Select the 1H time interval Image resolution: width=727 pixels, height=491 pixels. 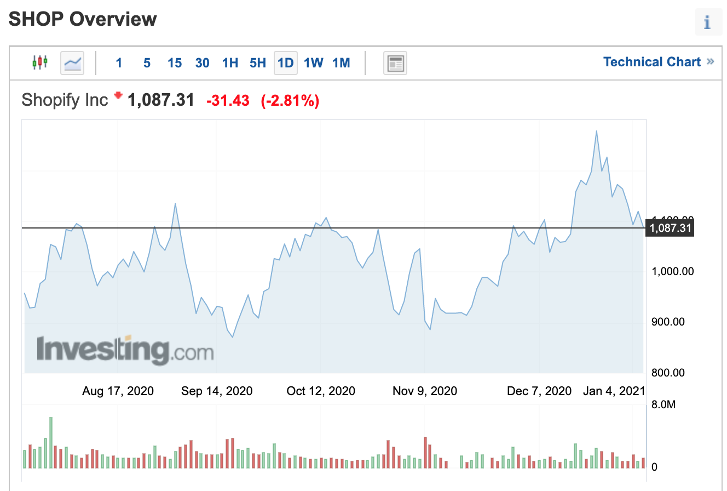pyautogui.click(x=230, y=63)
